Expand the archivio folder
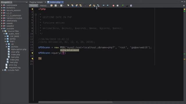This screenshot has height=104, width=186. click(x=6, y=47)
